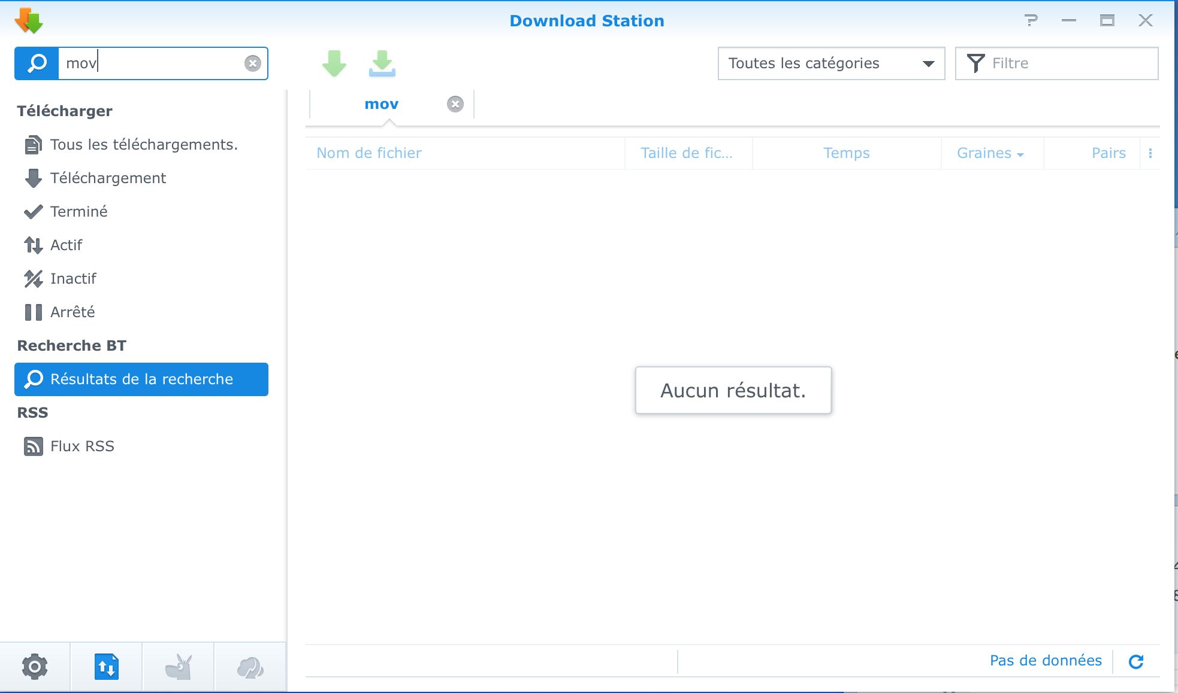Open help via the question mark icon
The height and width of the screenshot is (693, 1178).
(1031, 21)
